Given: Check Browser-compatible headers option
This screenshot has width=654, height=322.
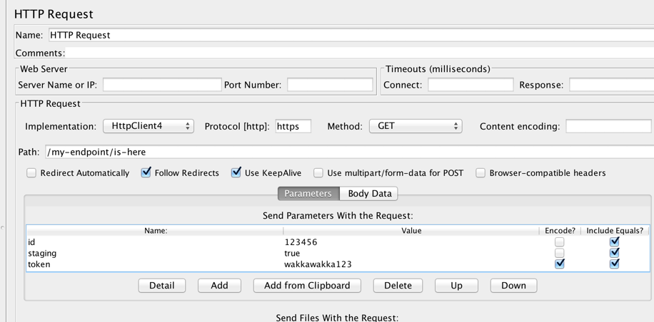Looking at the screenshot, I should (481, 173).
